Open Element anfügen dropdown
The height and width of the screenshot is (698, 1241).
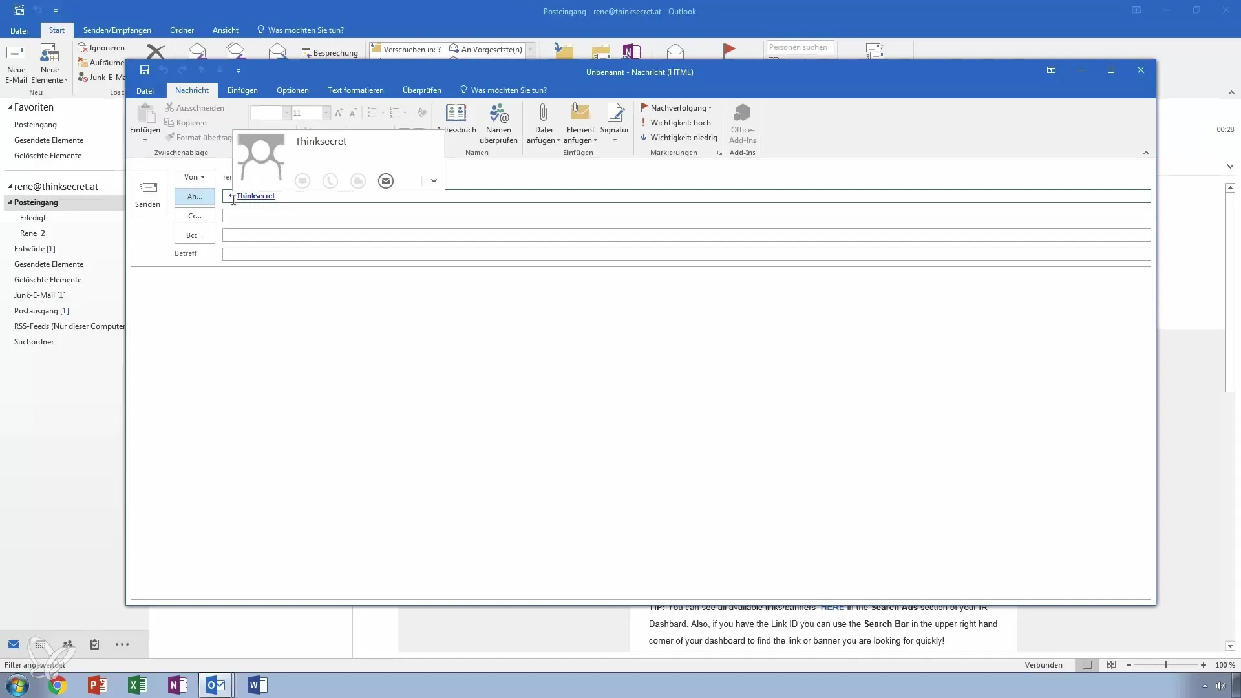(x=580, y=124)
